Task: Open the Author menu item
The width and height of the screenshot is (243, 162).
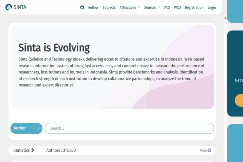Action: (x=93, y=7)
